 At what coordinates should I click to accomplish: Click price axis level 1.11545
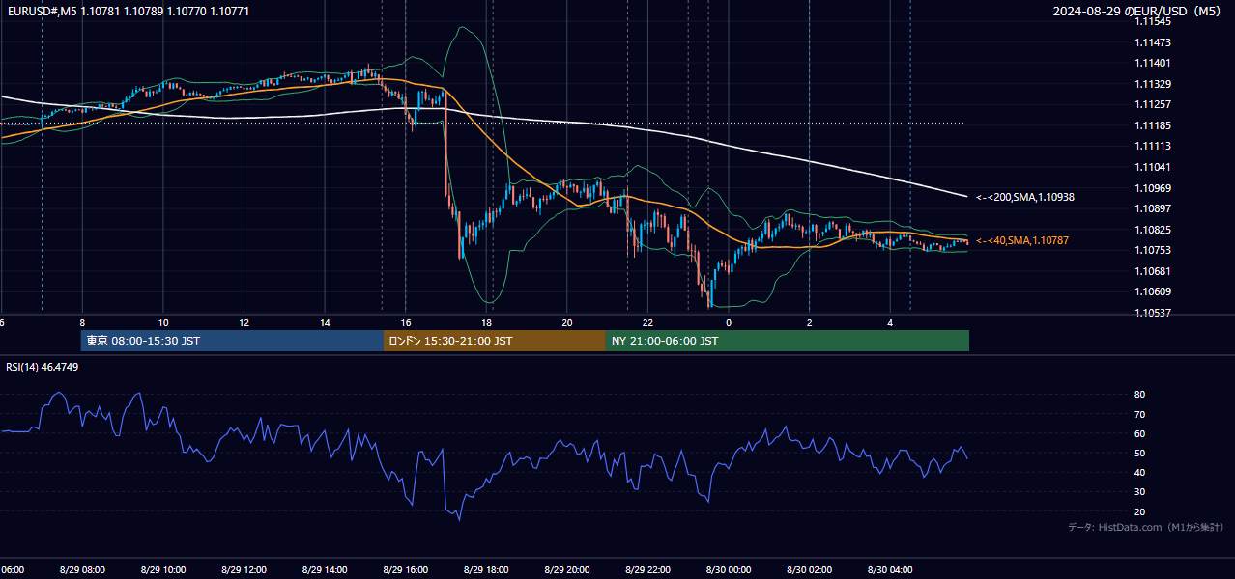click(1152, 21)
